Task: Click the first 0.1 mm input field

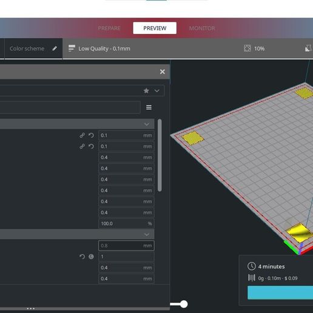Action: point(126,135)
